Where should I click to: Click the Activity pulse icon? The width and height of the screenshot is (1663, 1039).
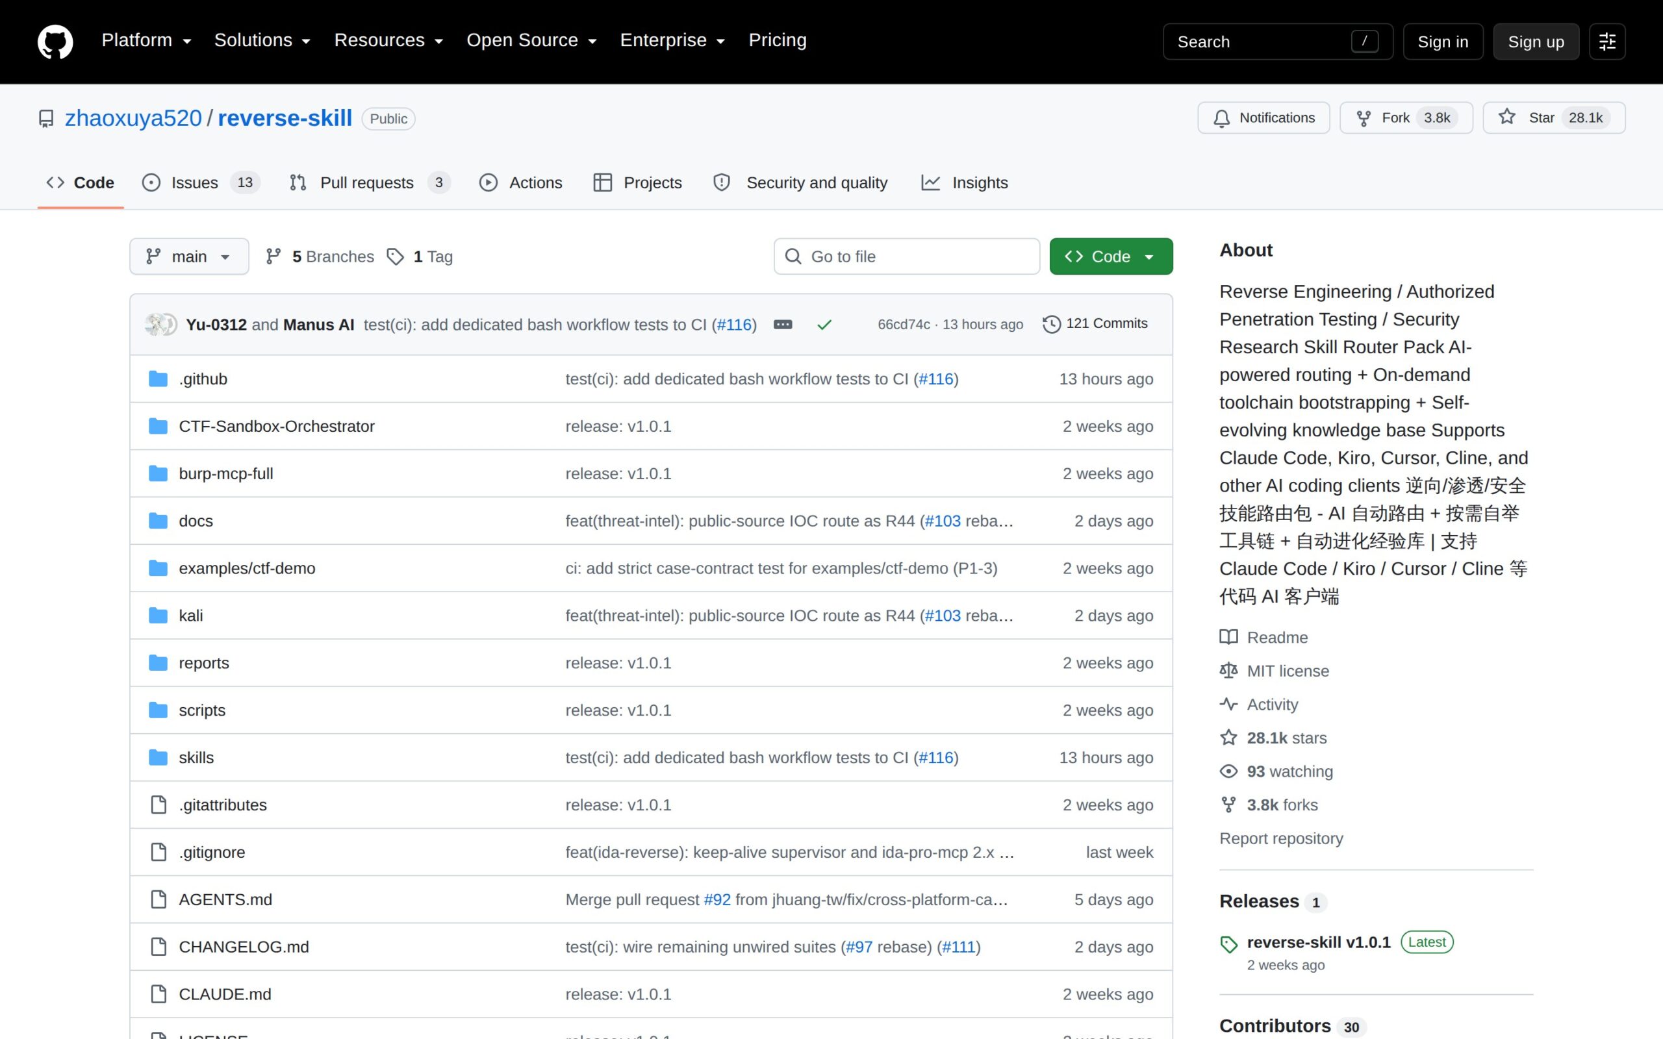1228,705
